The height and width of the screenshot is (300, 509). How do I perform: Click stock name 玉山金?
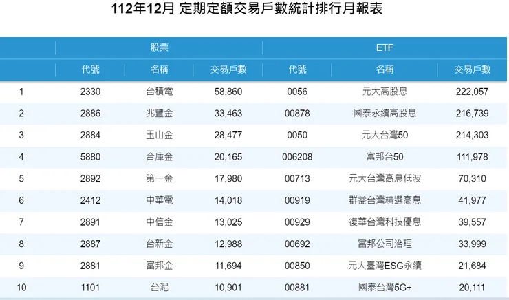click(159, 135)
